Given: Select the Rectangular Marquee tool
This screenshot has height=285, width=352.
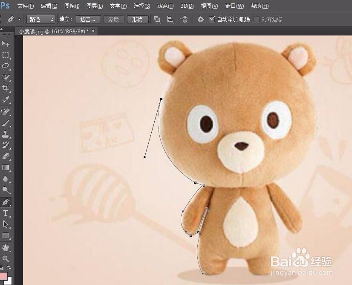Looking at the screenshot, I should [x=6, y=55].
